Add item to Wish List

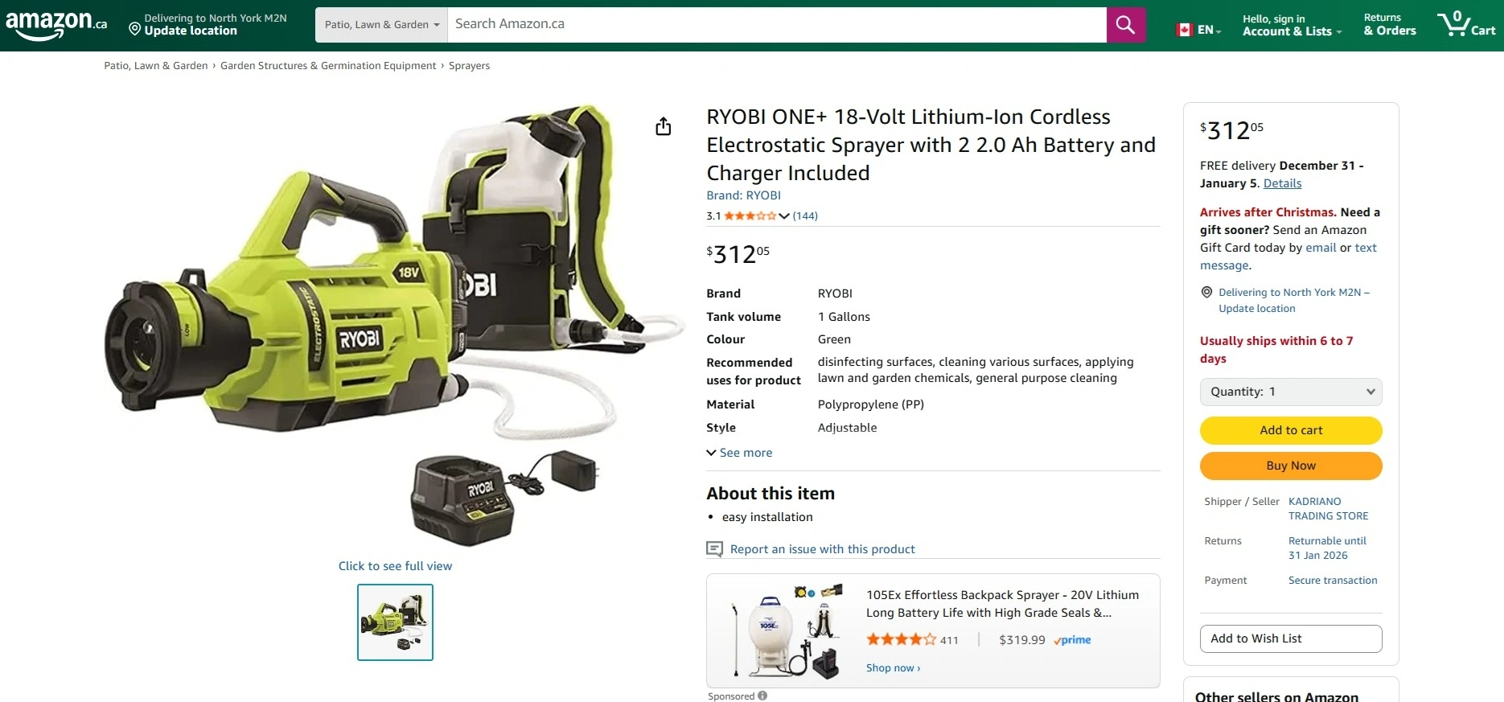point(1291,638)
